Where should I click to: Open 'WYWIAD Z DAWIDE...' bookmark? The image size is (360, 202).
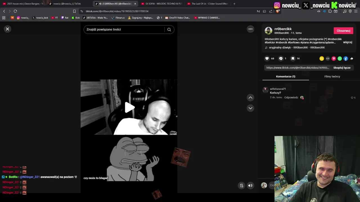click(x=207, y=18)
